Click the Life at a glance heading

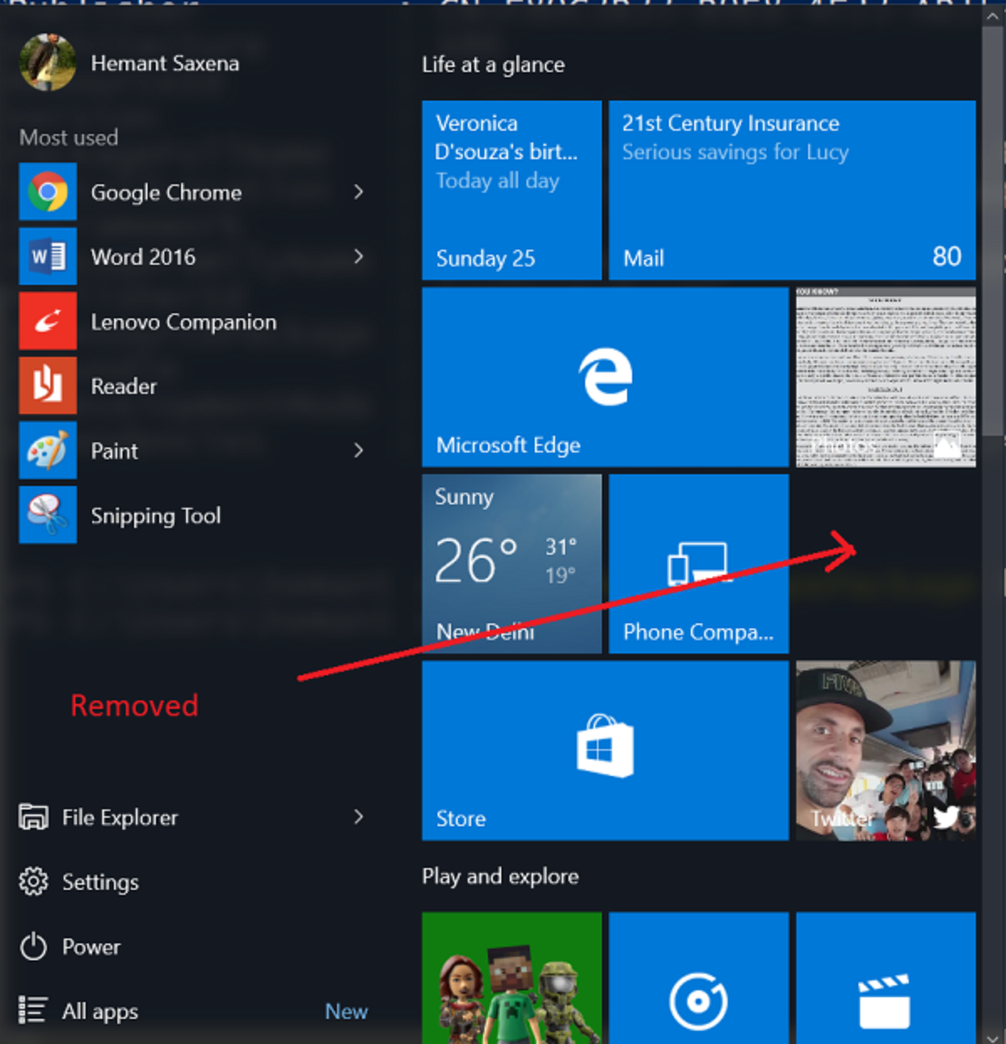click(x=493, y=65)
